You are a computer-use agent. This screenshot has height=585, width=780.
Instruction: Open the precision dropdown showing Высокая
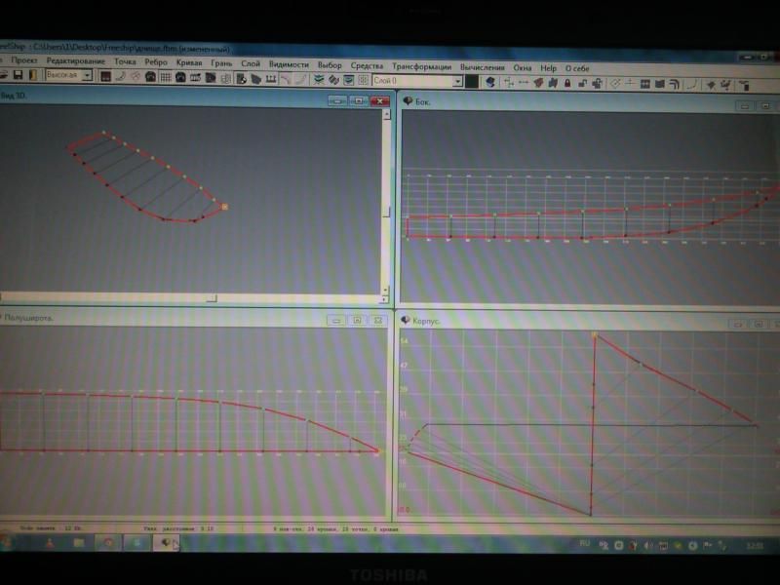[x=87, y=76]
